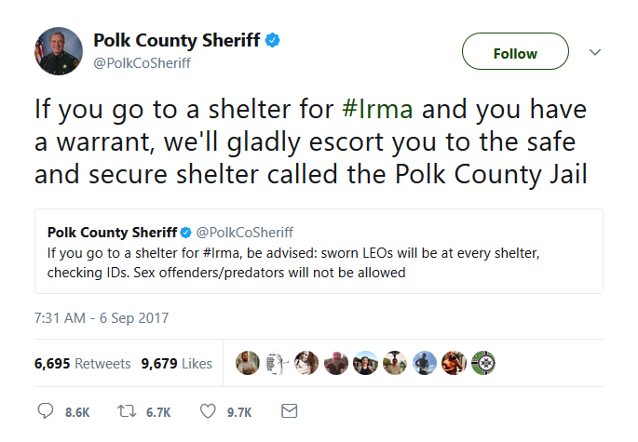The width and height of the screenshot is (638, 442).
Task: Open the Kekistan flag liker avatar
Action: [x=483, y=363]
